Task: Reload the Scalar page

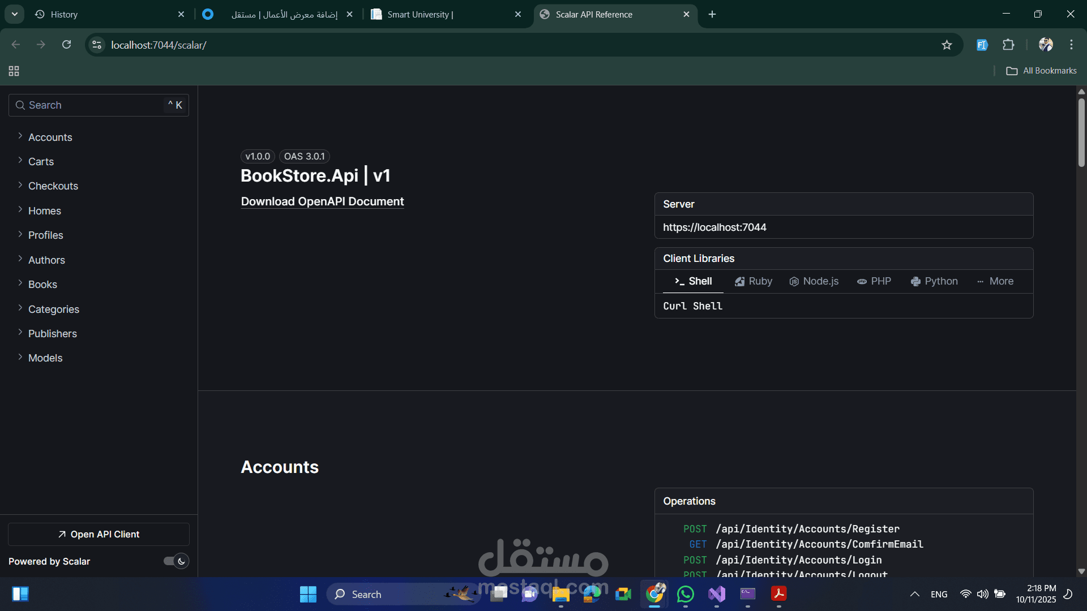Action: (x=66, y=45)
